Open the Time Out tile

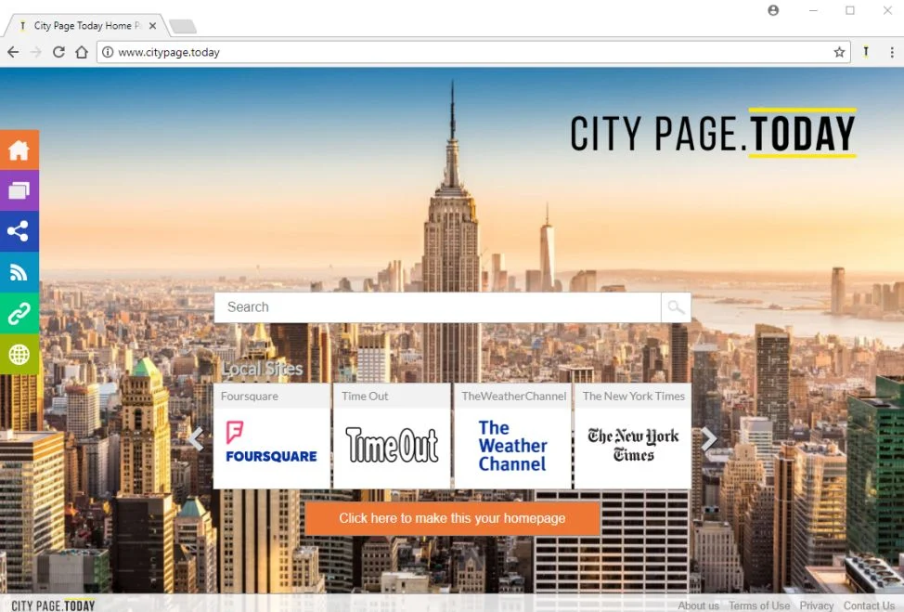tap(392, 436)
